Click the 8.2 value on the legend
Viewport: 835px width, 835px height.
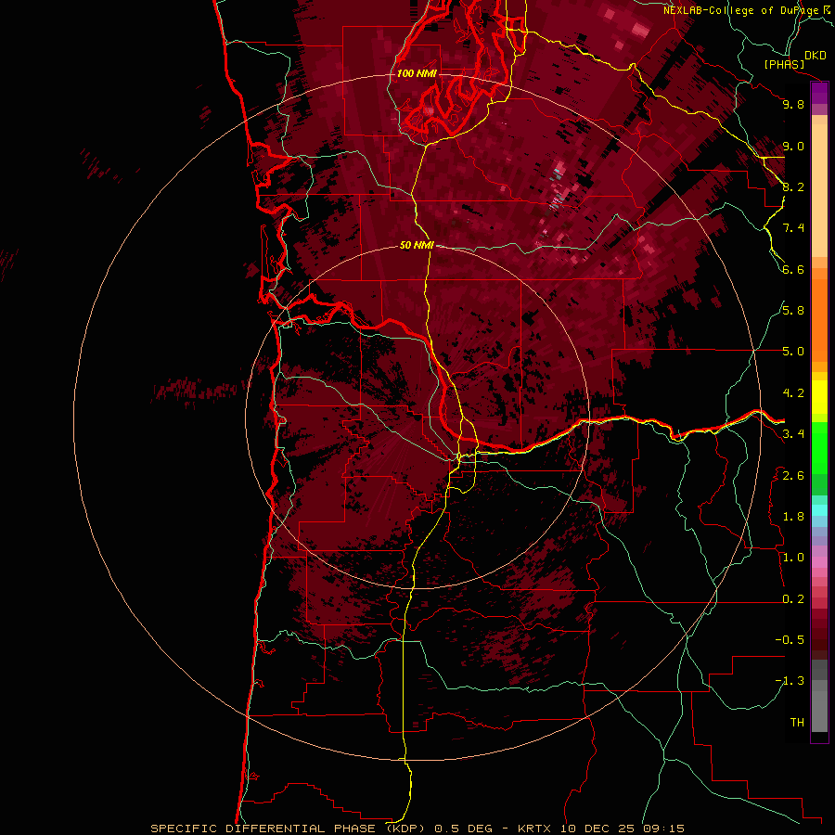click(x=793, y=186)
